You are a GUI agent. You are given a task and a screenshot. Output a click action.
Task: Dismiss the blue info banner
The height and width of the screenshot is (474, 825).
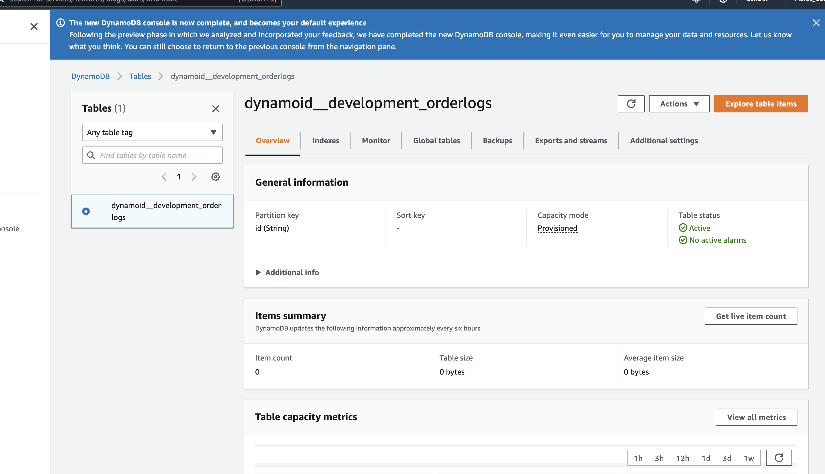816,23
